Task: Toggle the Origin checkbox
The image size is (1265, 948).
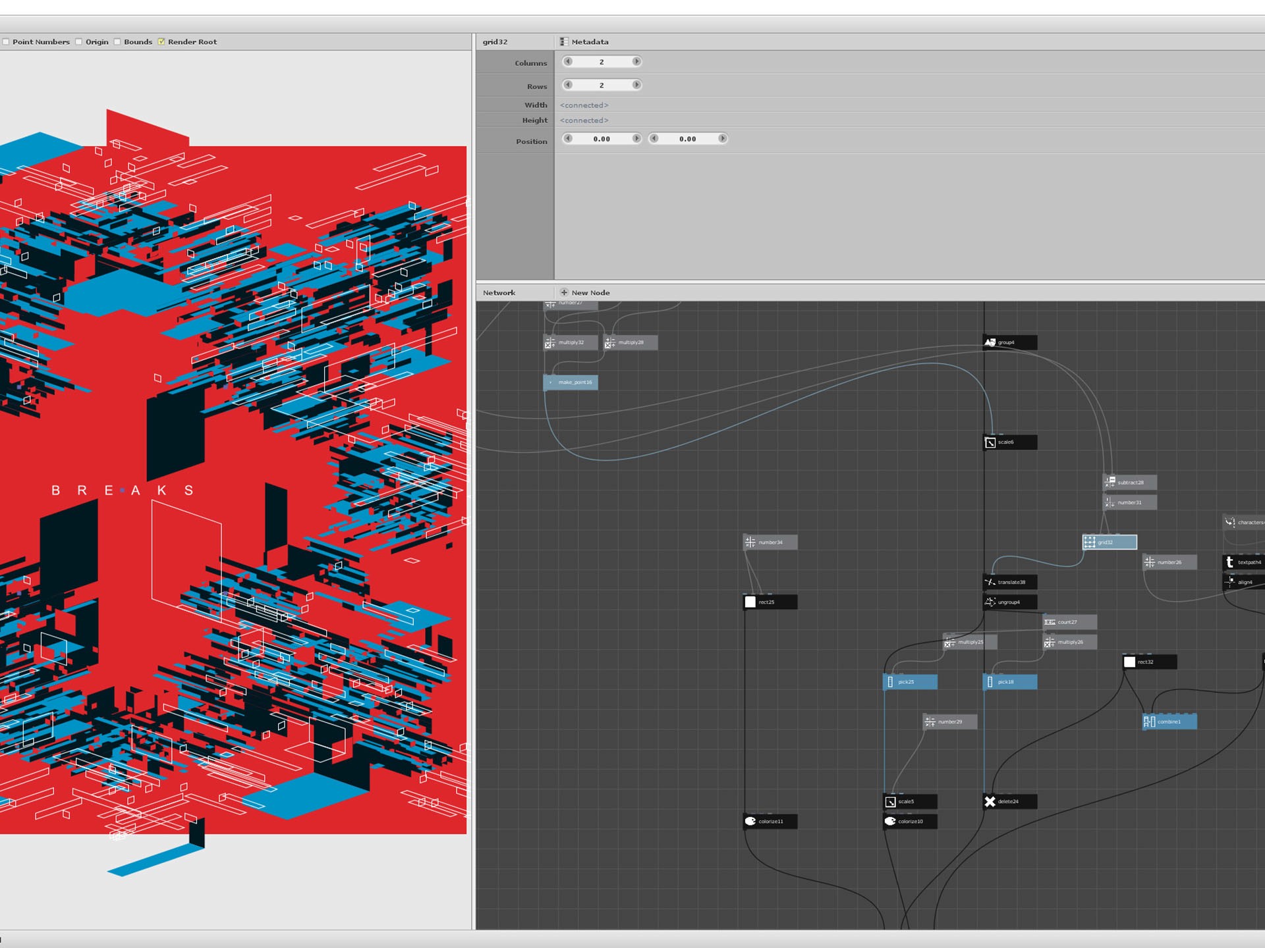Action: coord(79,41)
